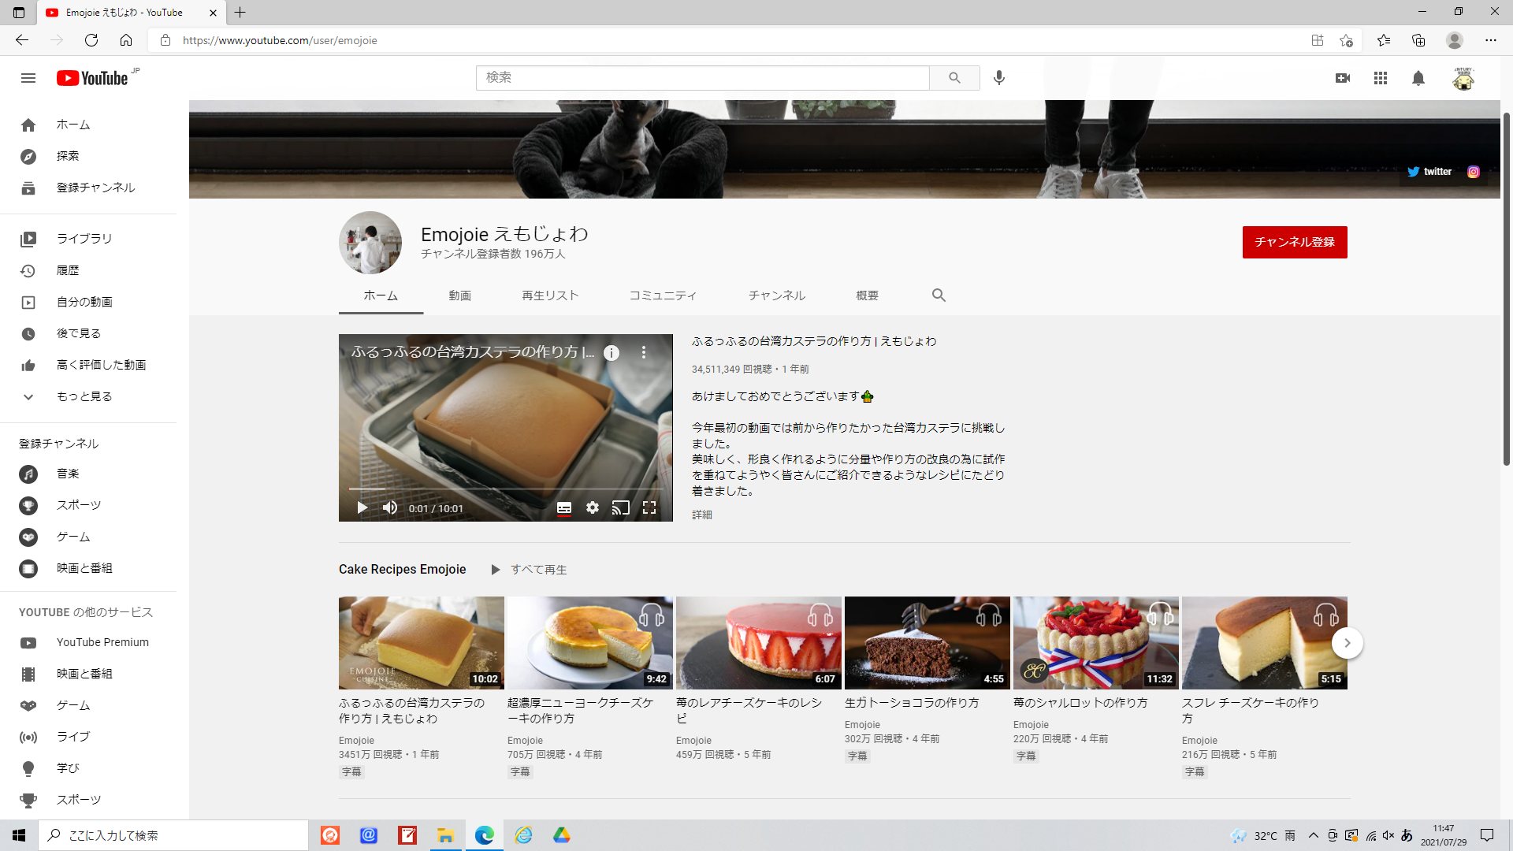Toggle subtitles on the featured video
Viewport: 1513px width, 851px height.
pos(564,508)
